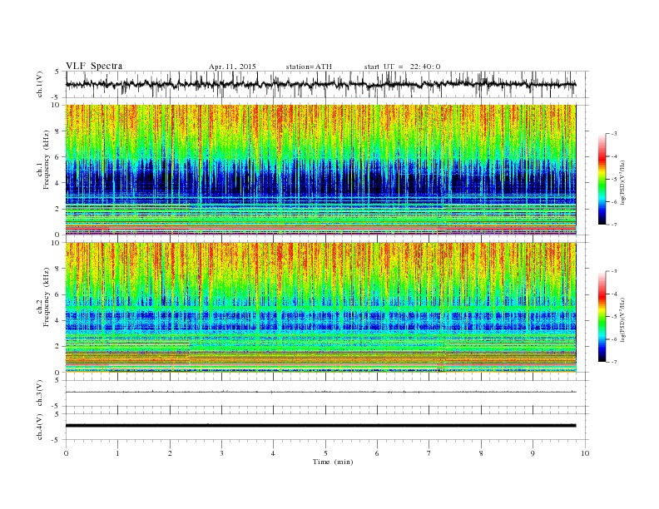
Task: Select the "ch.3(V)" axis label
Action: pos(40,393)
